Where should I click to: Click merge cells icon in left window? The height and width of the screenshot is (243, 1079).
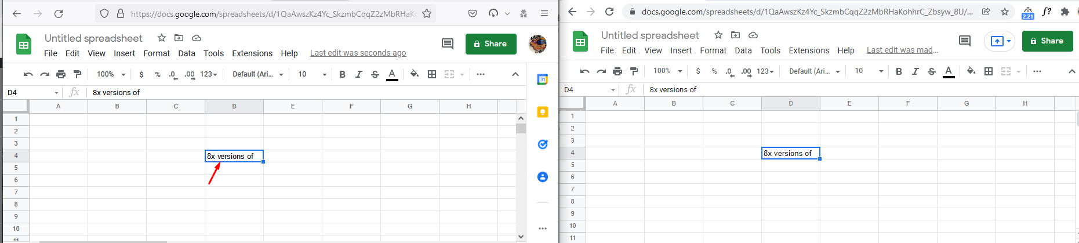point(449,74)
